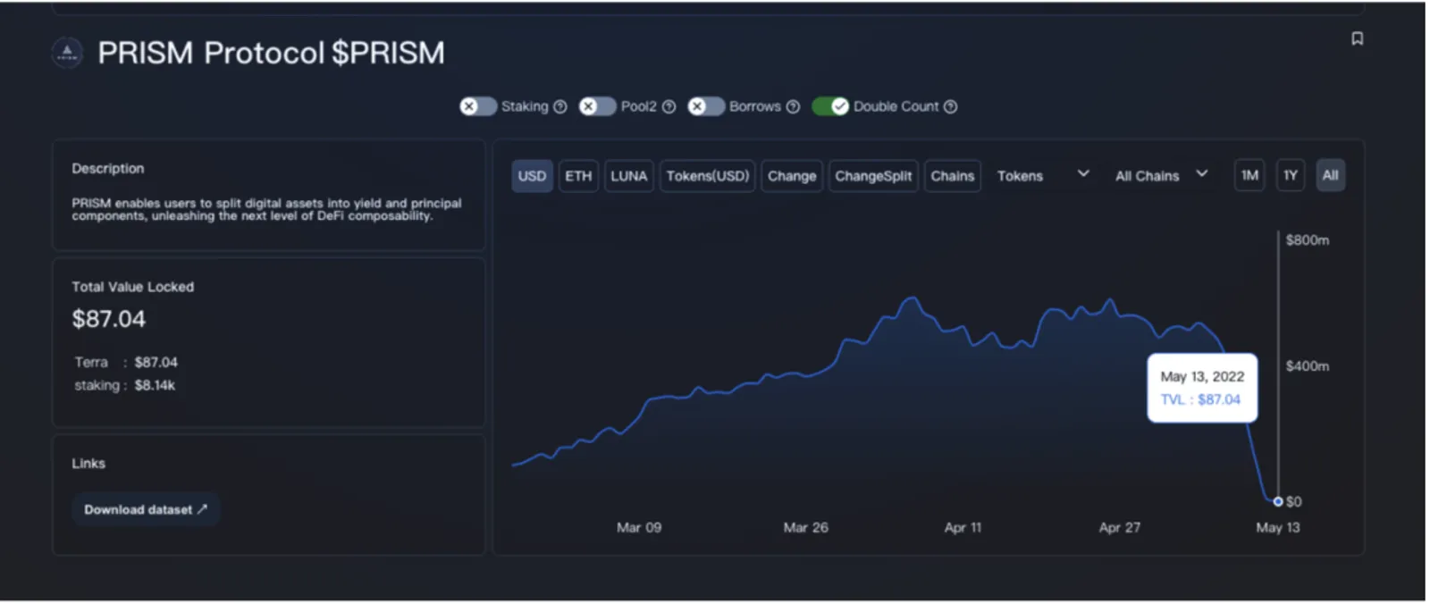The width and height of the screenshot is (1430, 604).
Task: Click the Apr 11 axis label
Action: coord(963,527)
